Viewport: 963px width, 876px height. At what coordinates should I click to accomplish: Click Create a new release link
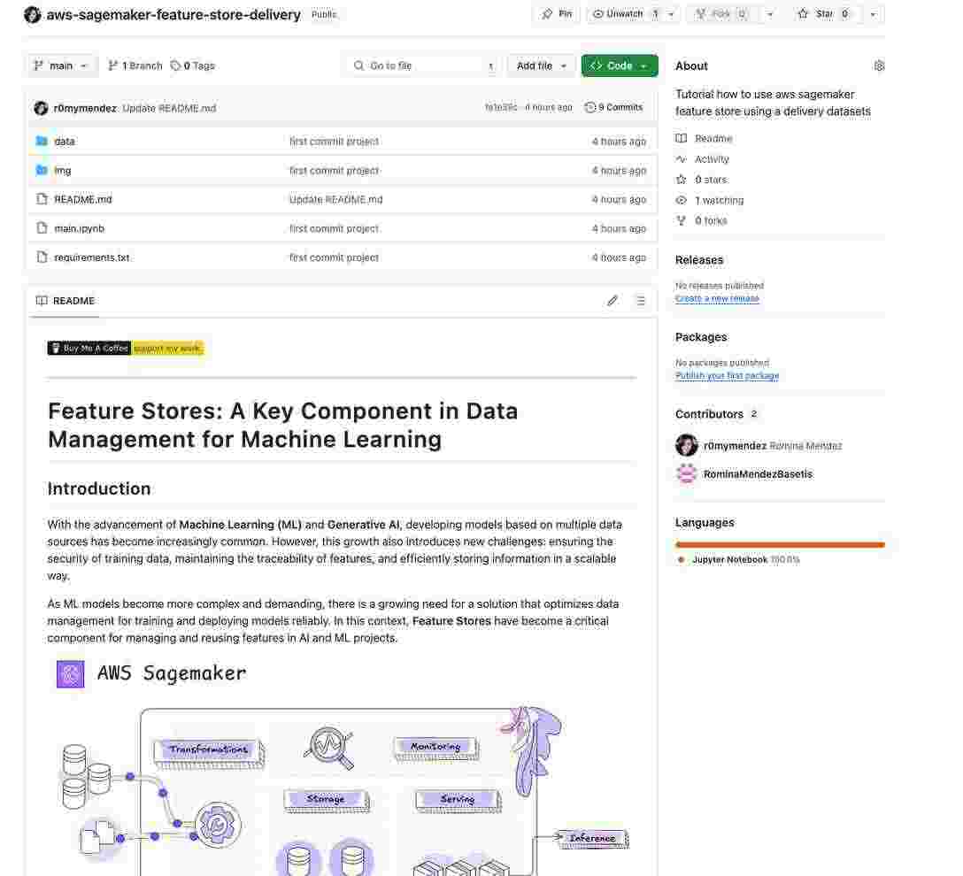point(717,298)
